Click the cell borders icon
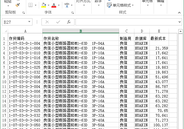The width and height of the screenshot is (184, 129). pyautogui.click(x=30, y=5)
